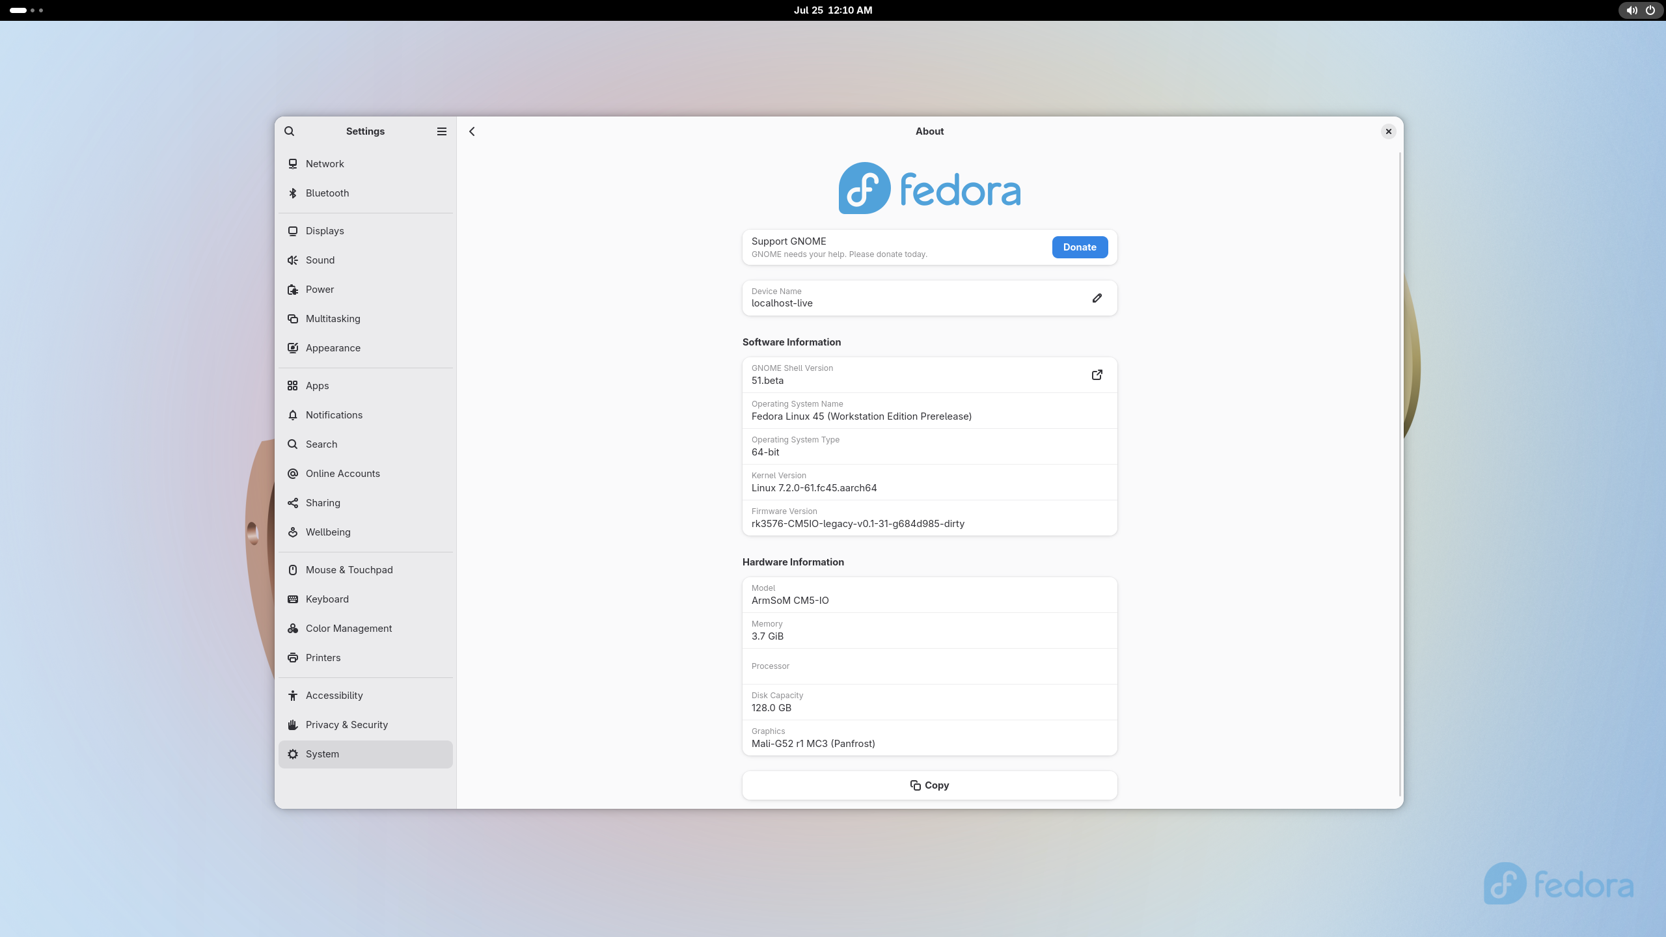
Task: Click the search icon in Settings header
Action: click(290, 131)
